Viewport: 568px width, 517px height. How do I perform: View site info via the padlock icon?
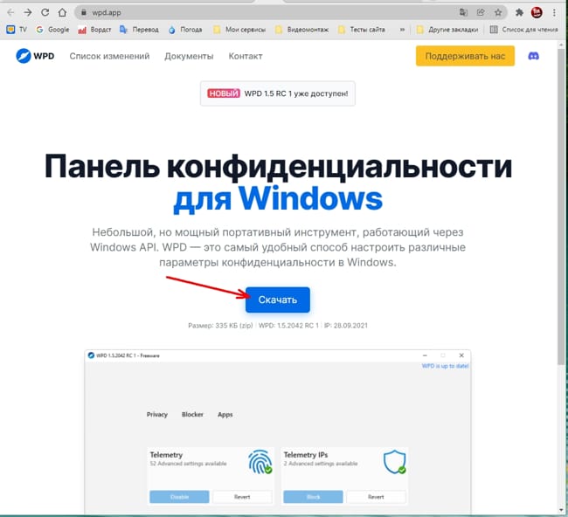point(84,12)
